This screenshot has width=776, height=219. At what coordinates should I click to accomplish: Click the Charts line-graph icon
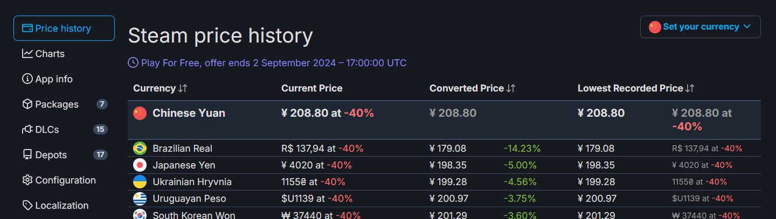27,54
